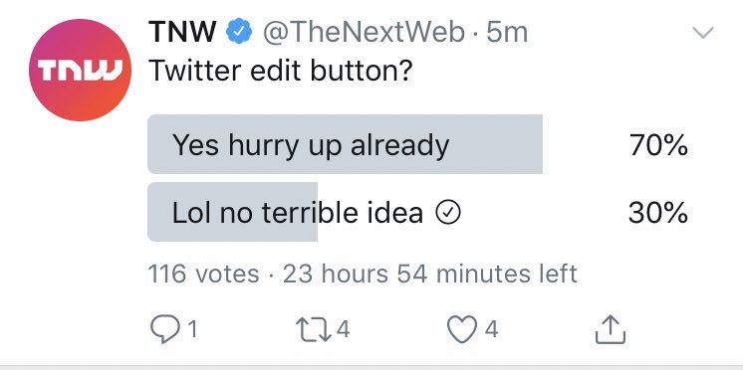The width and height of the screenshot is (743, 370).
Task: Click the 5m timestamp link
Action: coord(507,33)
